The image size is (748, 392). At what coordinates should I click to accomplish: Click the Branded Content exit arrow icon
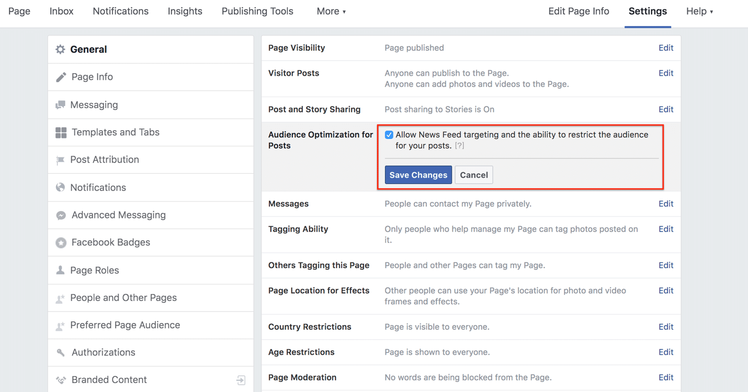tap(241, 380)
